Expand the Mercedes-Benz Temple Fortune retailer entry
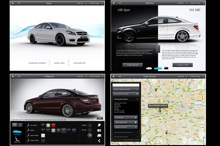 click(x=126, y=132)
